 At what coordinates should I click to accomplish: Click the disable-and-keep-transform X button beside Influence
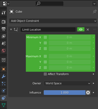click(88, 93)
